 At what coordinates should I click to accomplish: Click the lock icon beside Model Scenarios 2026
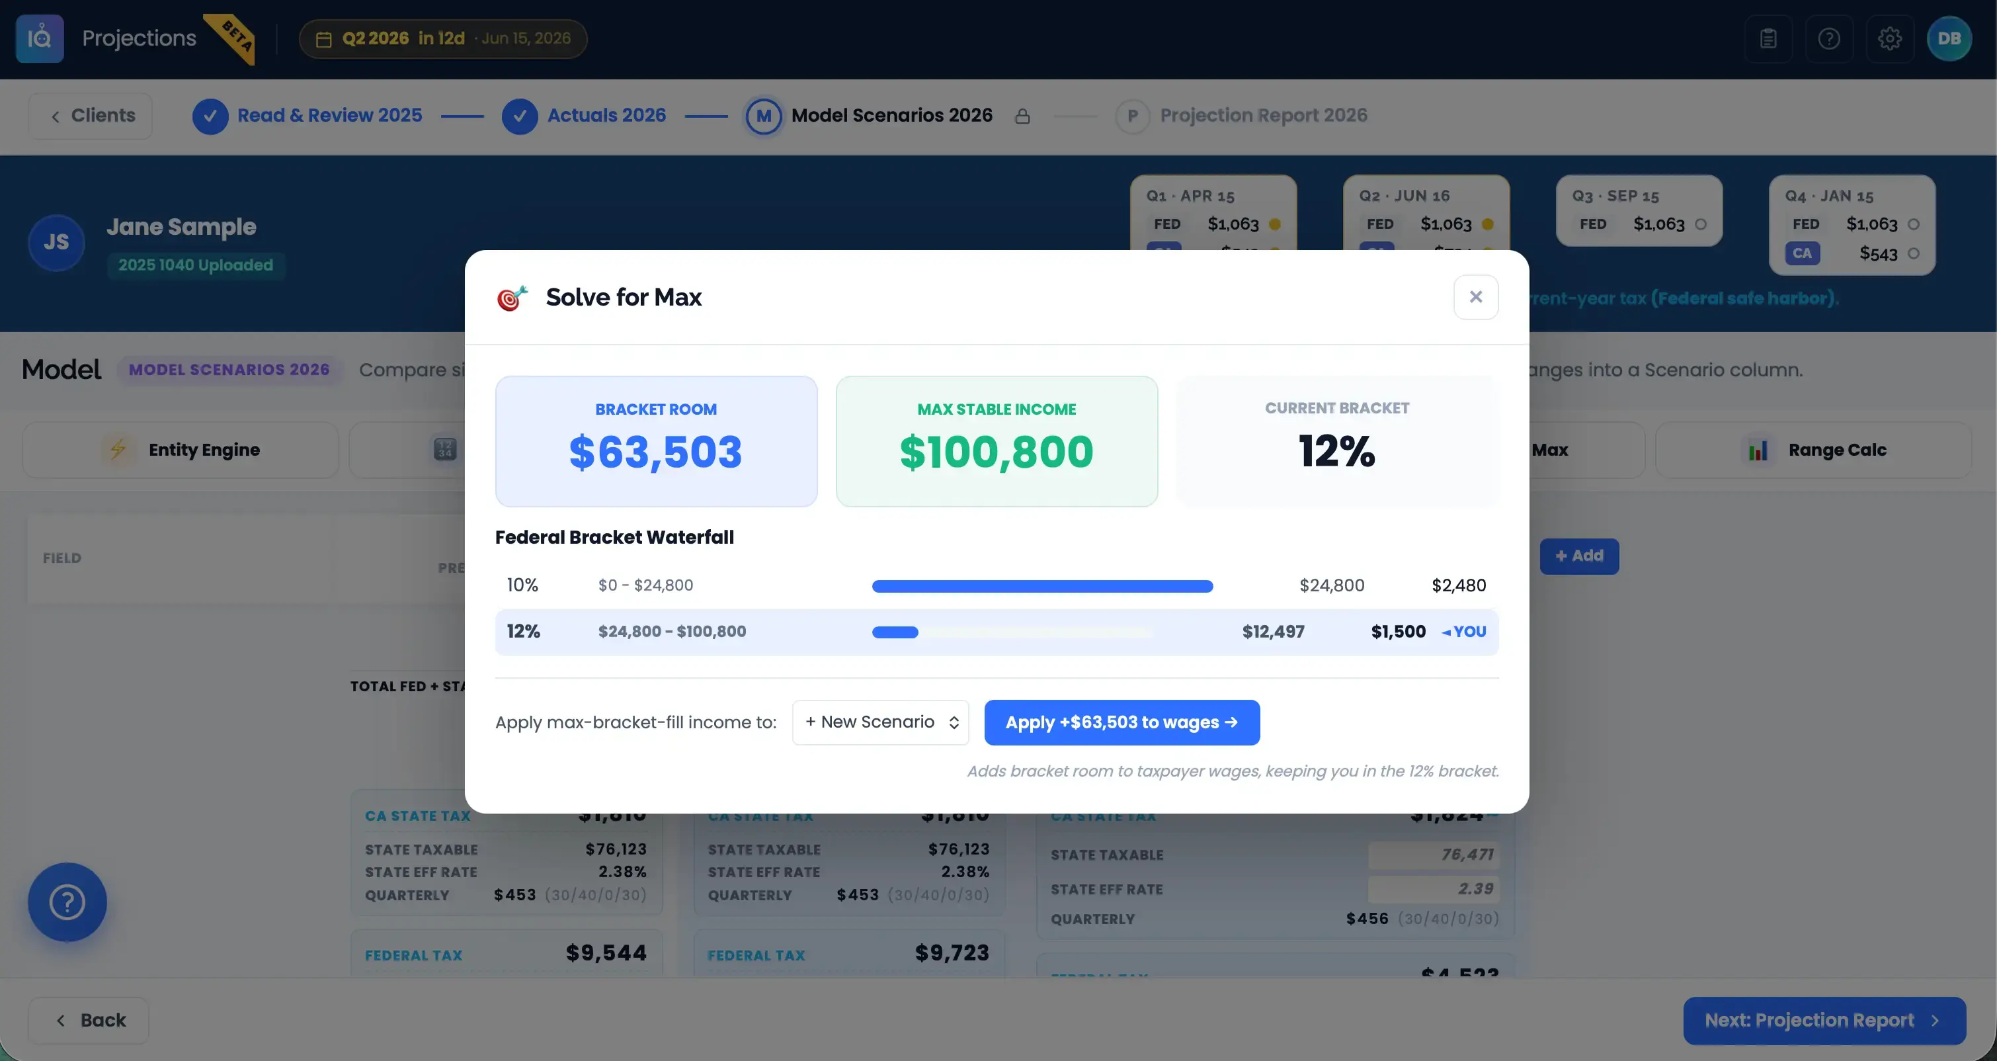[x=1022, y=116]
